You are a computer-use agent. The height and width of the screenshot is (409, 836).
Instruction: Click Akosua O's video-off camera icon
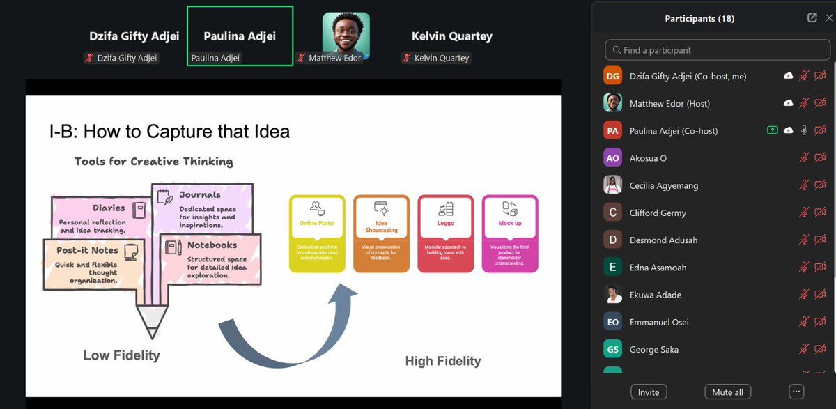tap(820, 158)
